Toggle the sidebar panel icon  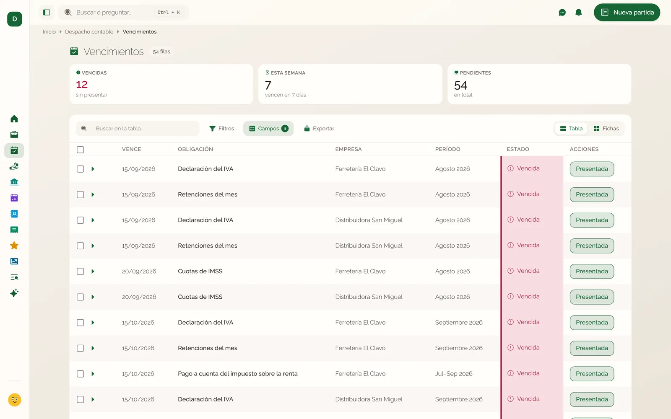point(47,13)
